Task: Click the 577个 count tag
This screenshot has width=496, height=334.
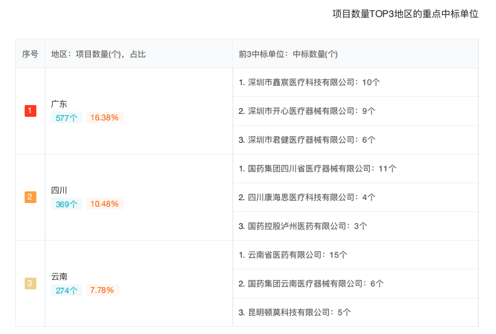Action: coord(66,117)
